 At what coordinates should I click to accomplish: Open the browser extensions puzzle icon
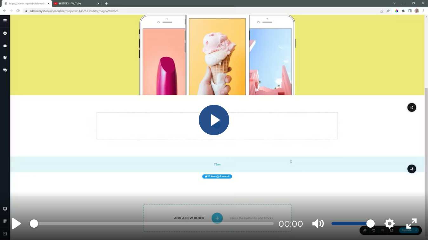403,11
